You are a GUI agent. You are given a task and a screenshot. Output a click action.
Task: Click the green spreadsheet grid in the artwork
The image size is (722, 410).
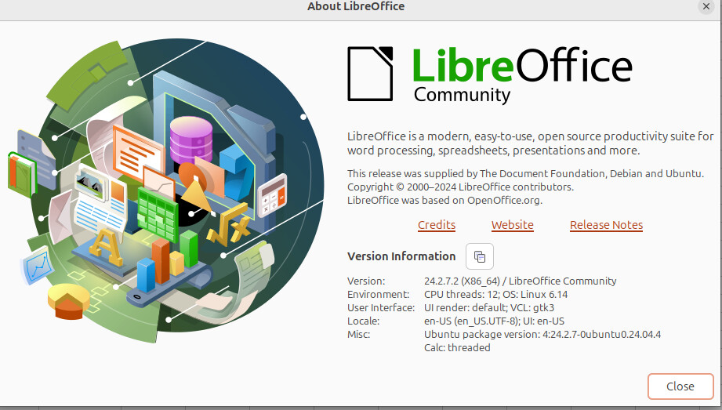click(158, 214)
